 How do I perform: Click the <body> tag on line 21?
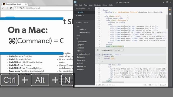click(105, 10)
